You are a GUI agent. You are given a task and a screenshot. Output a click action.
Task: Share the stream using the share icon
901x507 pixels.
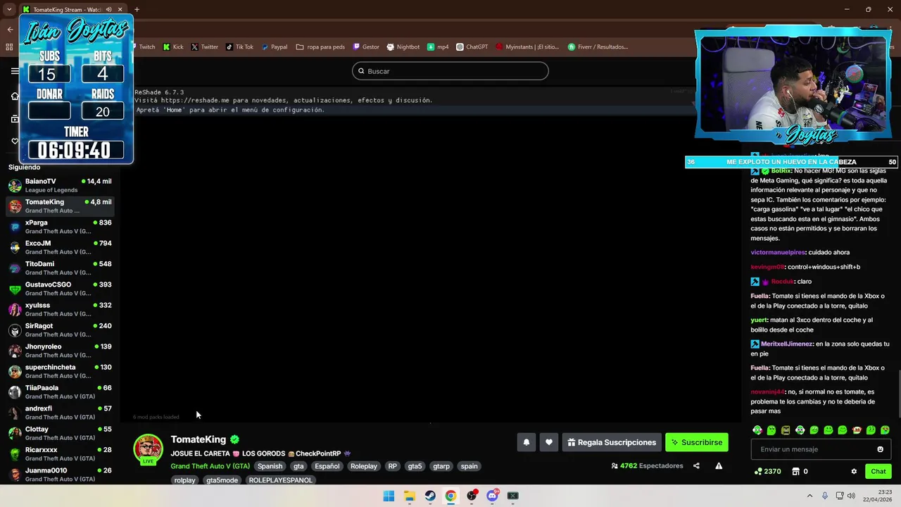coord(696,465)
